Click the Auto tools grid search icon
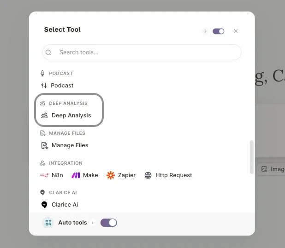The width and height of the screenshot is (285, 248). click(x=48, y=223)
